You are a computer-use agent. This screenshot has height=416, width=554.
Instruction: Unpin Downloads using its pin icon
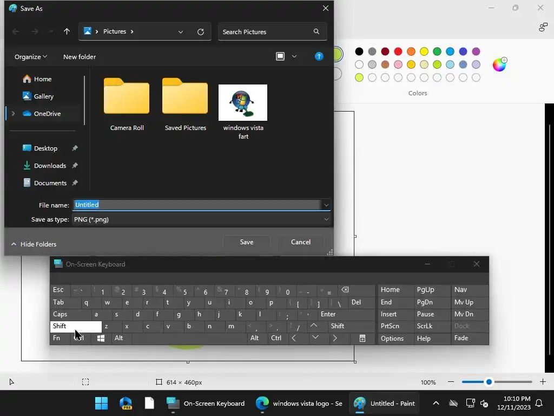tap(75, 166)
